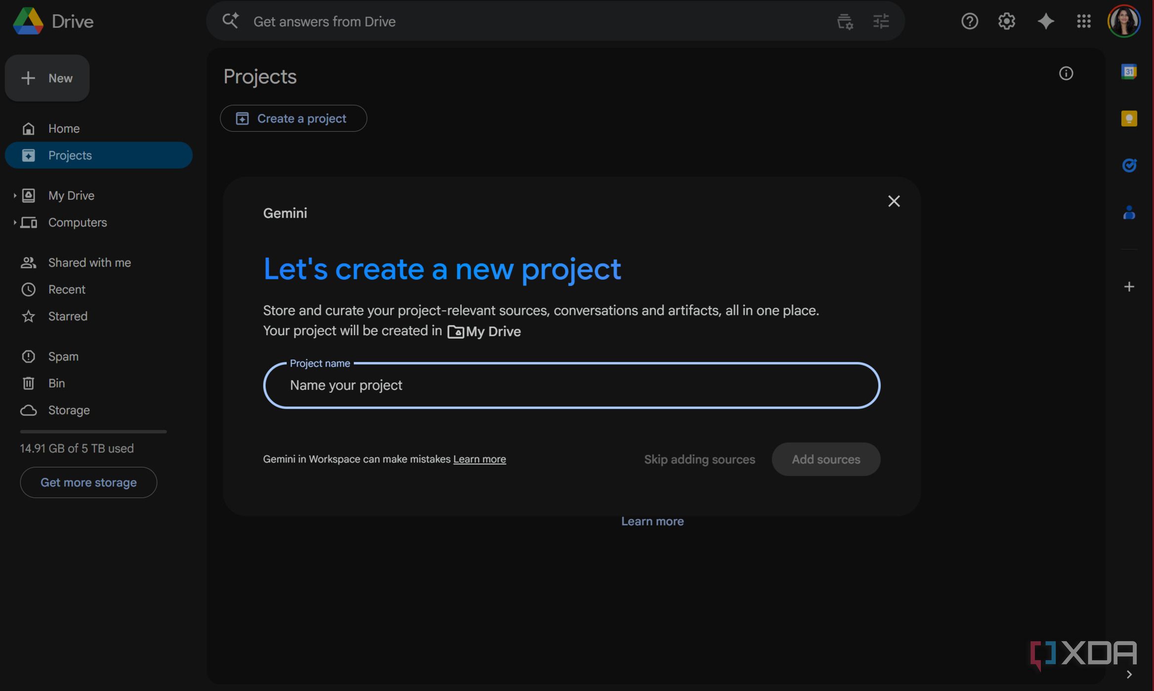Image resolution: width=1154 pixels, height=691 pixels.
Task: Open Google Keep side panel icon
Action: click(x=1129, y=118)
